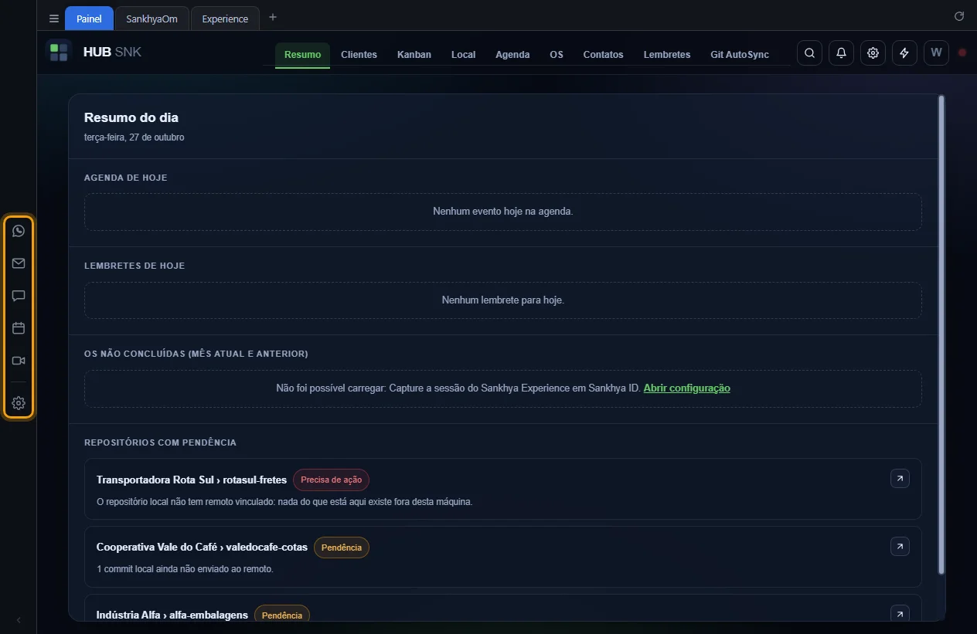
Task: Click the Resumo do dia heading
Action: point(131,117)
